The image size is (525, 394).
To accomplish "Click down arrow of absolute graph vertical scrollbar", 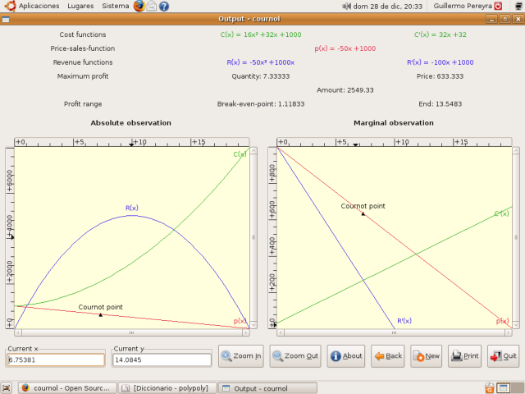I will [x=253, y=324].
